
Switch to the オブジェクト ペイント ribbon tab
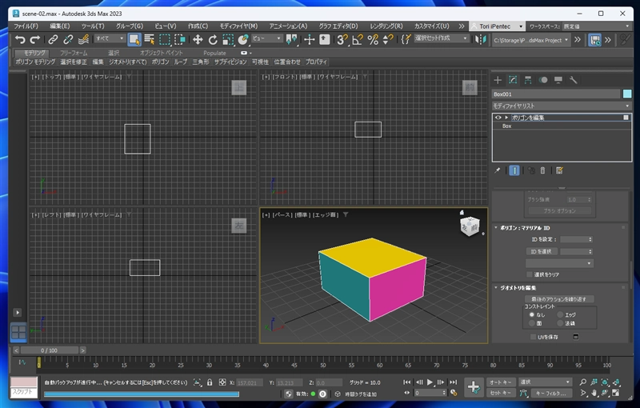pyautogui.click(x=162, y=53)
